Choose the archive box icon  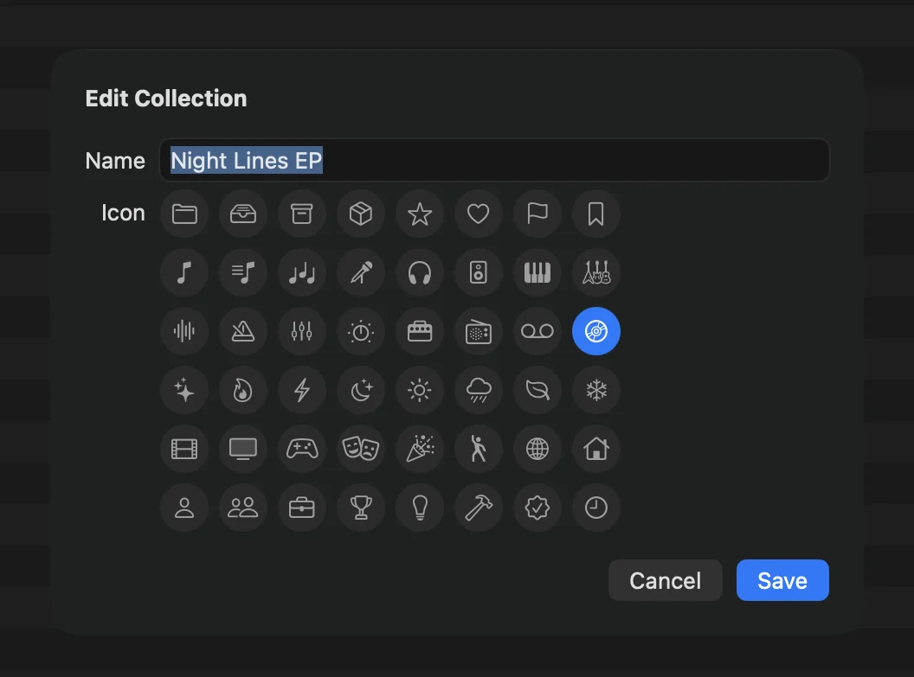coord(302,214)
